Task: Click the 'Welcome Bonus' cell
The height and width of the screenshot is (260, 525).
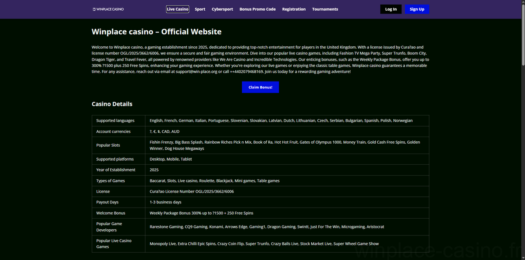Action: [119, 213]
